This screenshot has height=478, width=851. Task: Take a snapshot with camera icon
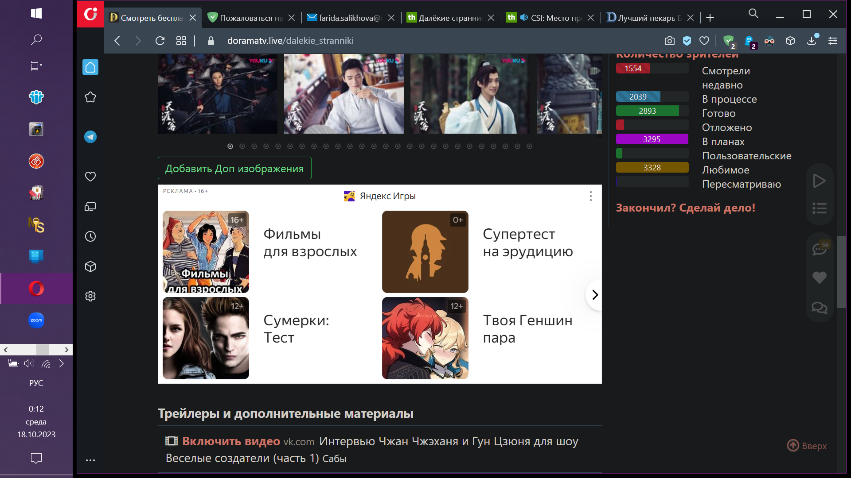670,41
